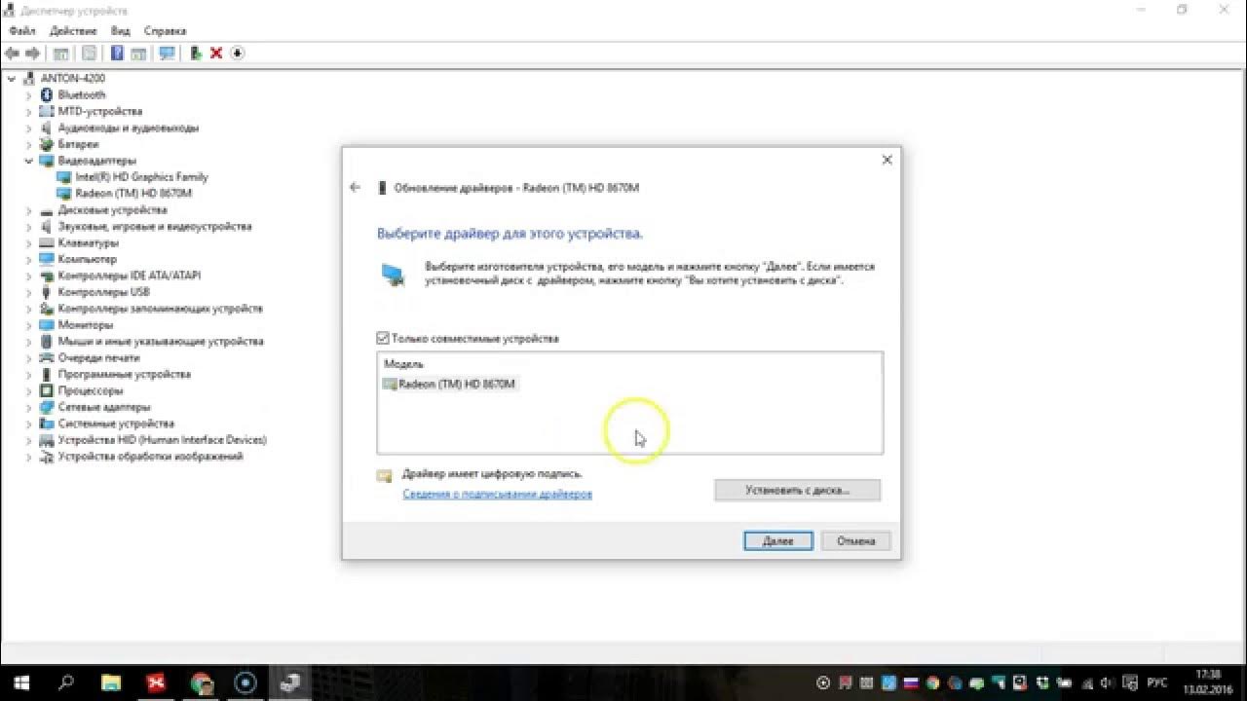The image size is (1247, 701).
Task: Open the Справка menu
Action: click(x=165, y=31)
